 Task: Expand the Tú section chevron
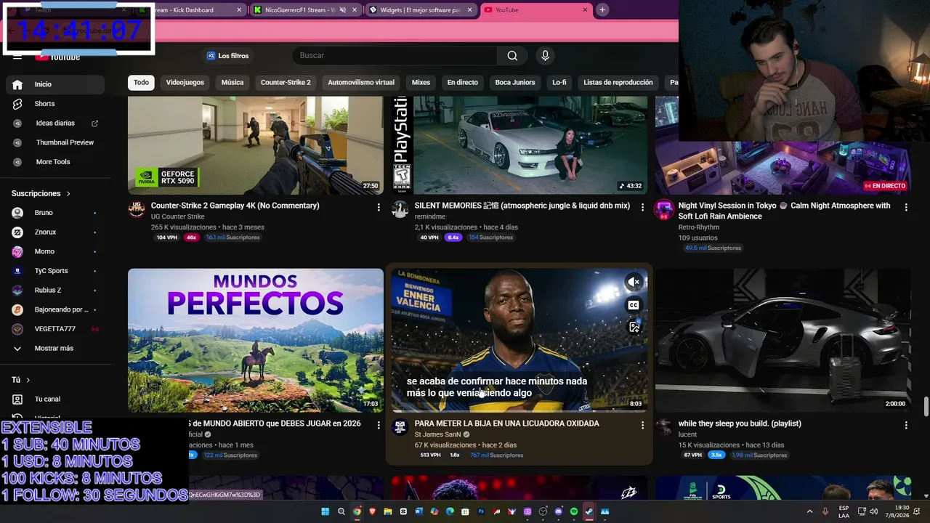28,380
